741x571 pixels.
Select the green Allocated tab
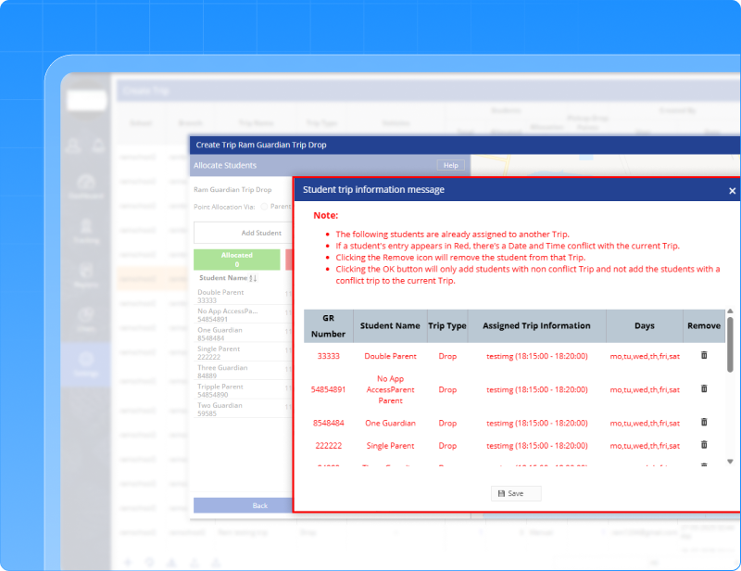[x=236, y=260]
